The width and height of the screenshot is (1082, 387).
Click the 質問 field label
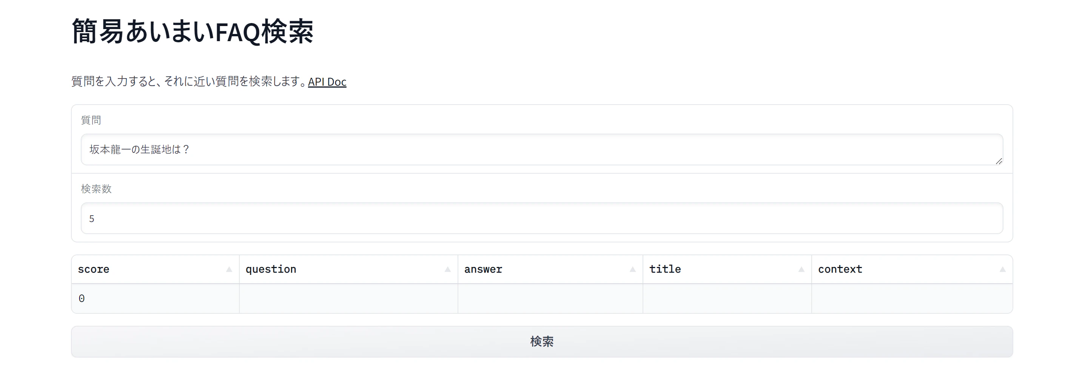tap(91, 120)
